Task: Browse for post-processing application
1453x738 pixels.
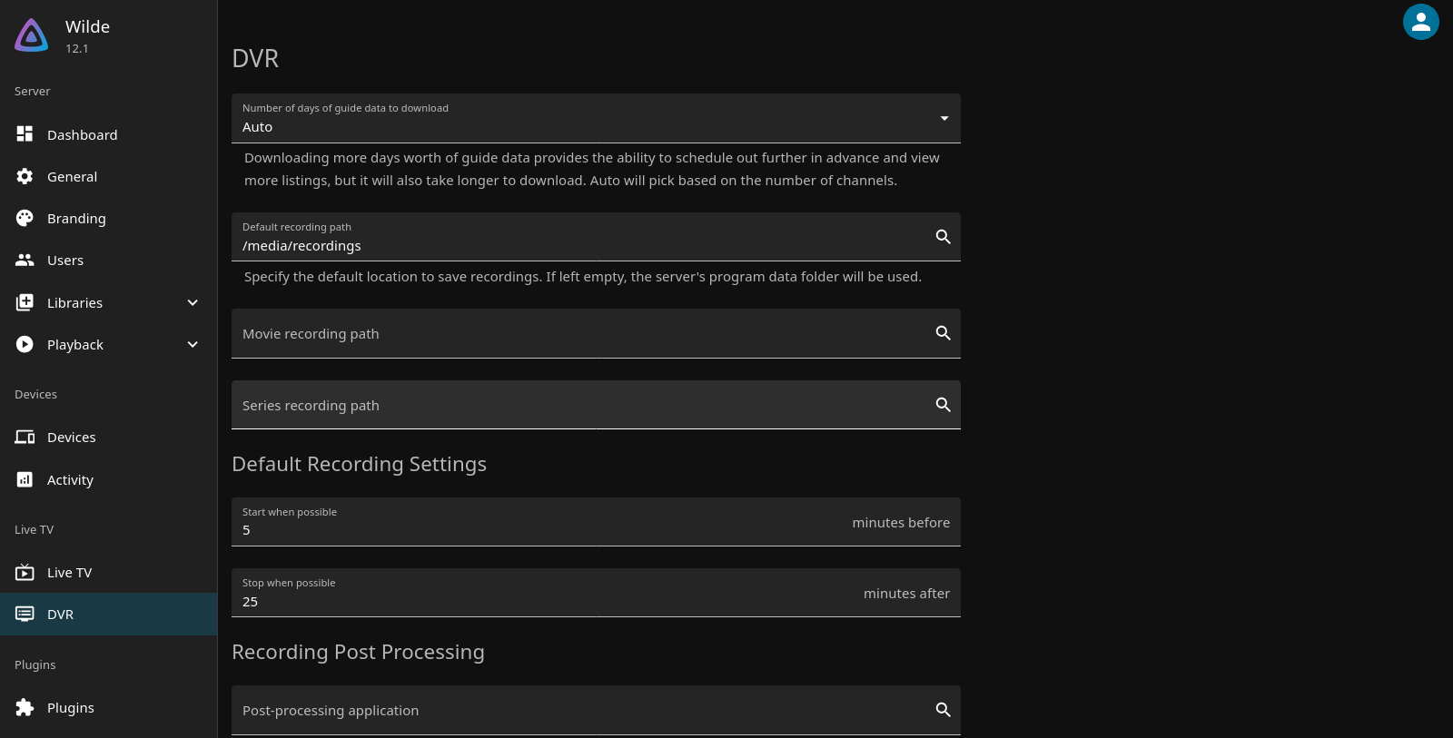Action: pos(944,710)
